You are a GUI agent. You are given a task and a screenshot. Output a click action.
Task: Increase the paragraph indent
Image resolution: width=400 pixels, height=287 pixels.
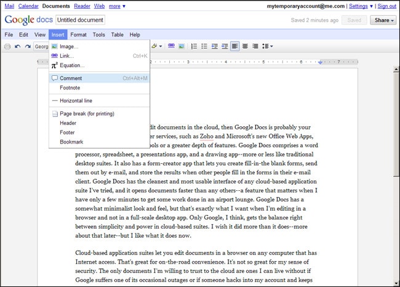(225, 46)
